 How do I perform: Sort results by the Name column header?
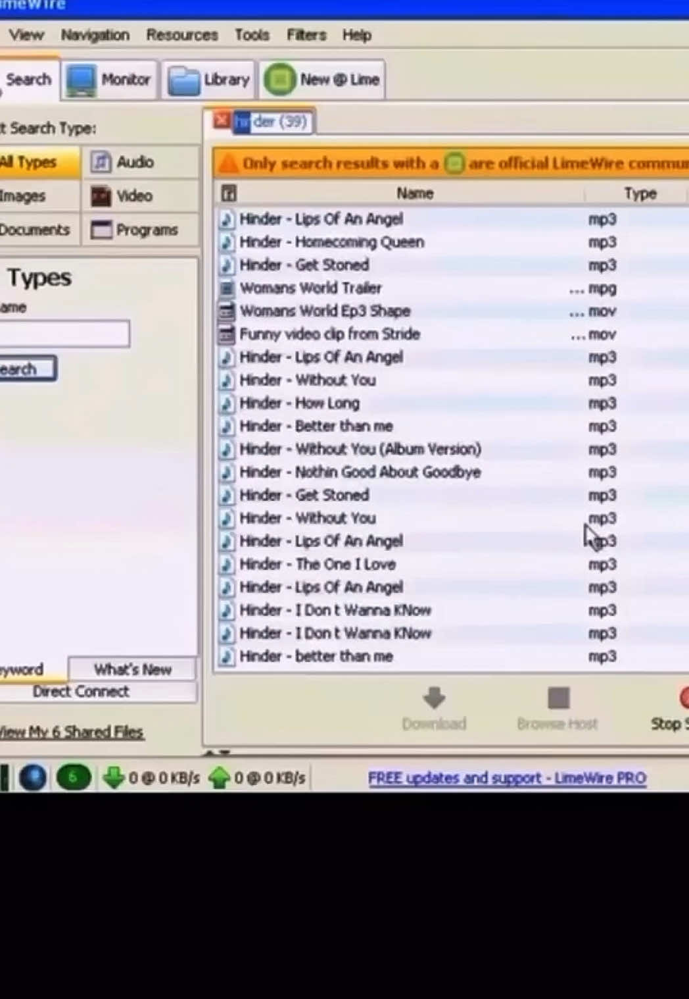(414, 193)
